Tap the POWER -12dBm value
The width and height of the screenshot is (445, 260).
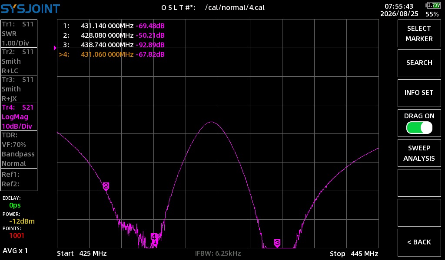pos(22,221)
